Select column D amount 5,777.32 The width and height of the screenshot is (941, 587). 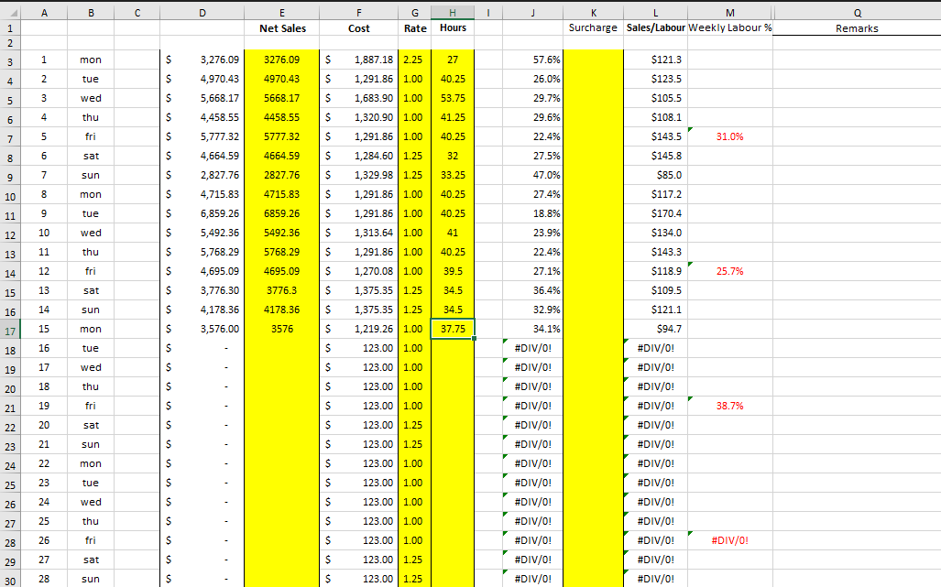tap(202, 136)
